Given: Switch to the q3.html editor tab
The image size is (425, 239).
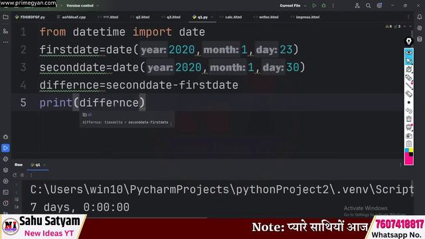Looking at the screenshot, I should click(x=171, y=17).
